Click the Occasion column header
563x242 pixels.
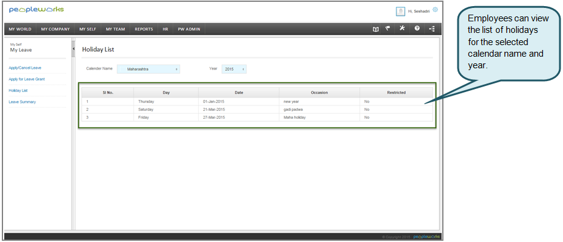click(x=320, y=93)
